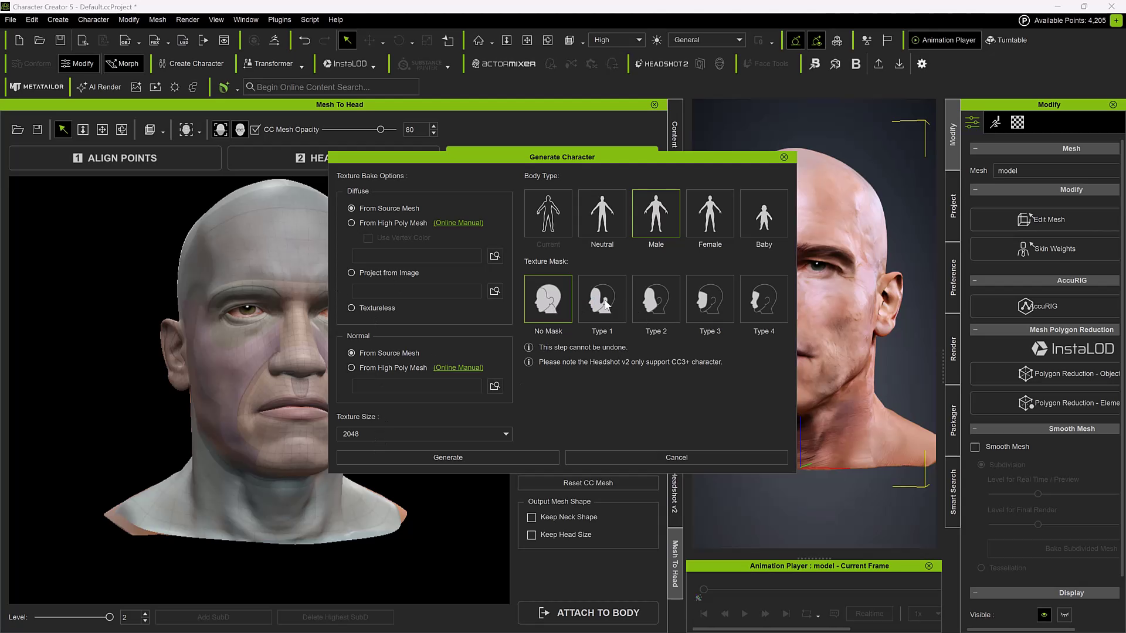Click the Undo arrow icon
The image size is (1126, 633).
[x=304, y=40]
